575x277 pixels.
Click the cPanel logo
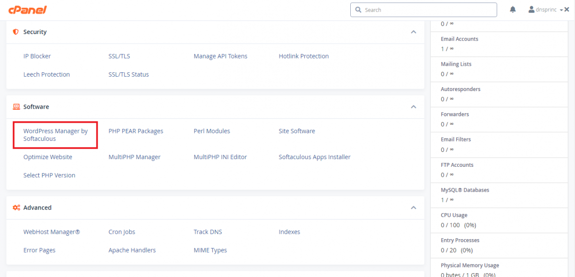28,10
